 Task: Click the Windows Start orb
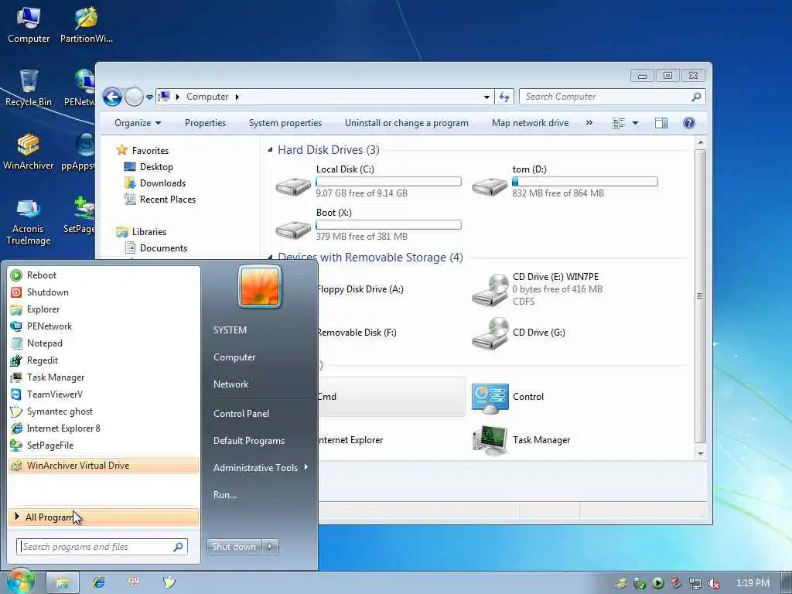(19, 582)
